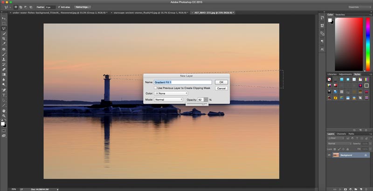The width and height of the screenshot is (373, 191).
Task: Select the Crop tool
Action: 4,39
